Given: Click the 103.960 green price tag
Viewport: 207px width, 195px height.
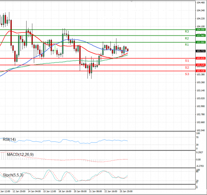Looking at the screenshot, I should point(200,36).
